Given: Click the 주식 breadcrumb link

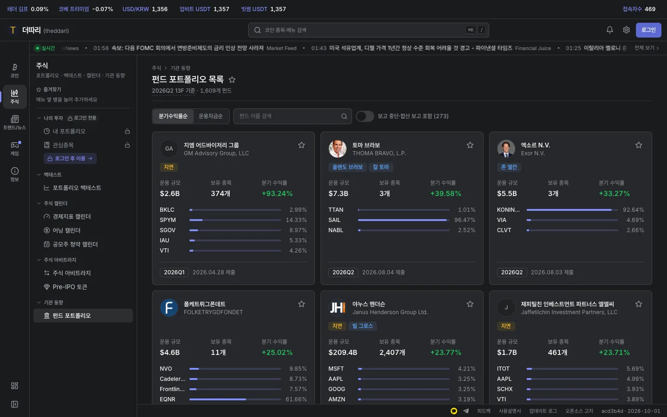Looking at the screenshot, I should (157, 68).
